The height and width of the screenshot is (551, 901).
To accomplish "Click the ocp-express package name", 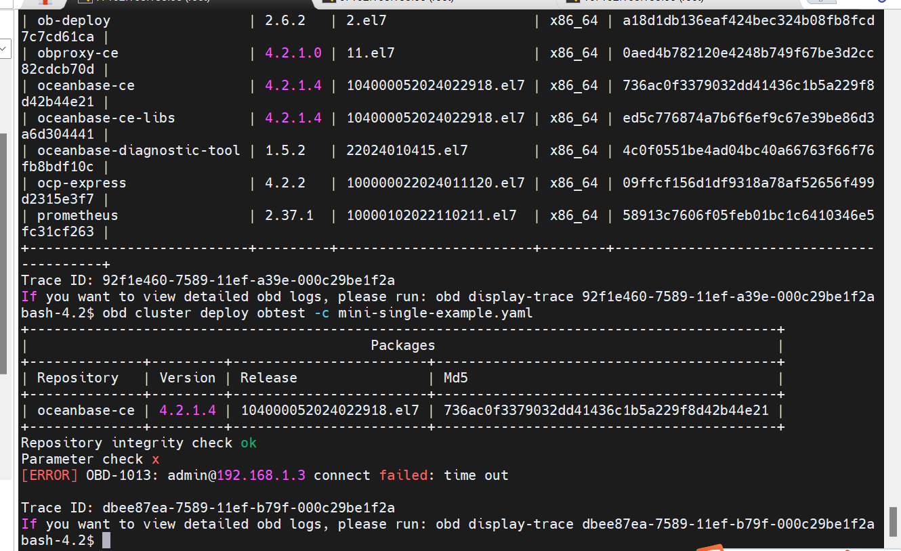I will pos(81,183).
